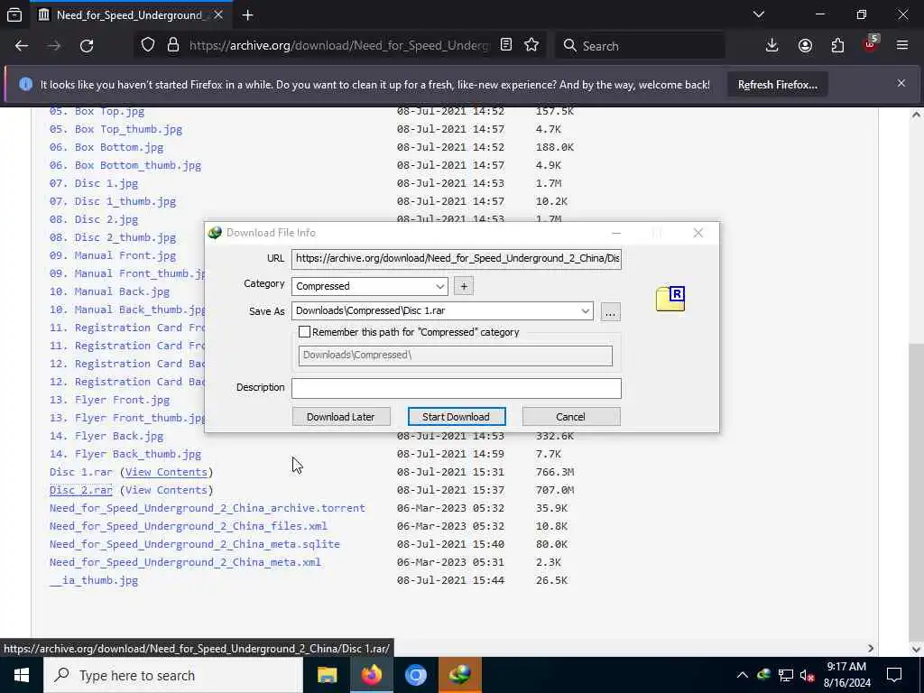Add a new category with the plus button
The height and width of the screenshot is (693, 924).
pyautogui.click(x=464, y=286)
